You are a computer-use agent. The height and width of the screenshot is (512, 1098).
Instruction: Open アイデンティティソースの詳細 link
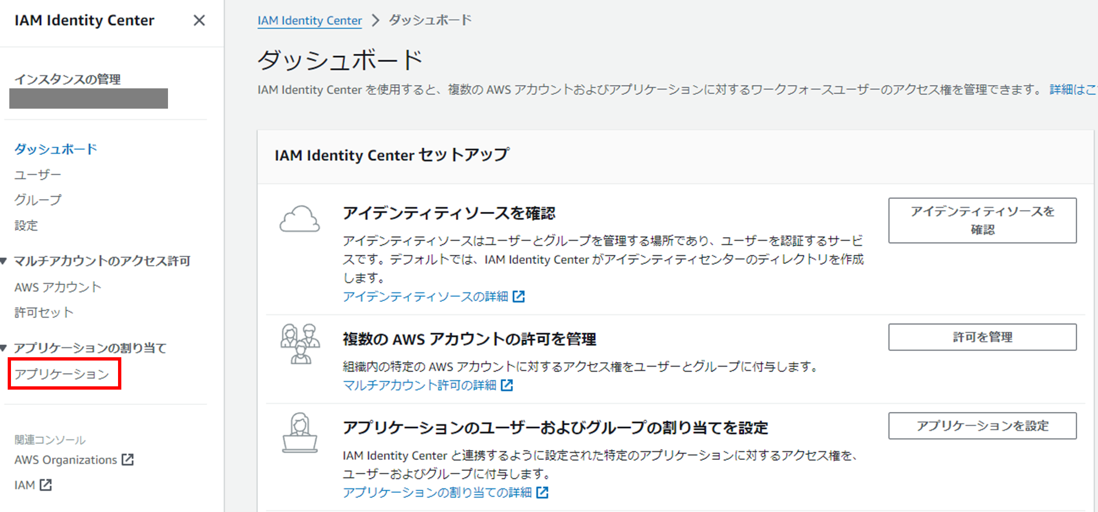(x=425, y=296)
